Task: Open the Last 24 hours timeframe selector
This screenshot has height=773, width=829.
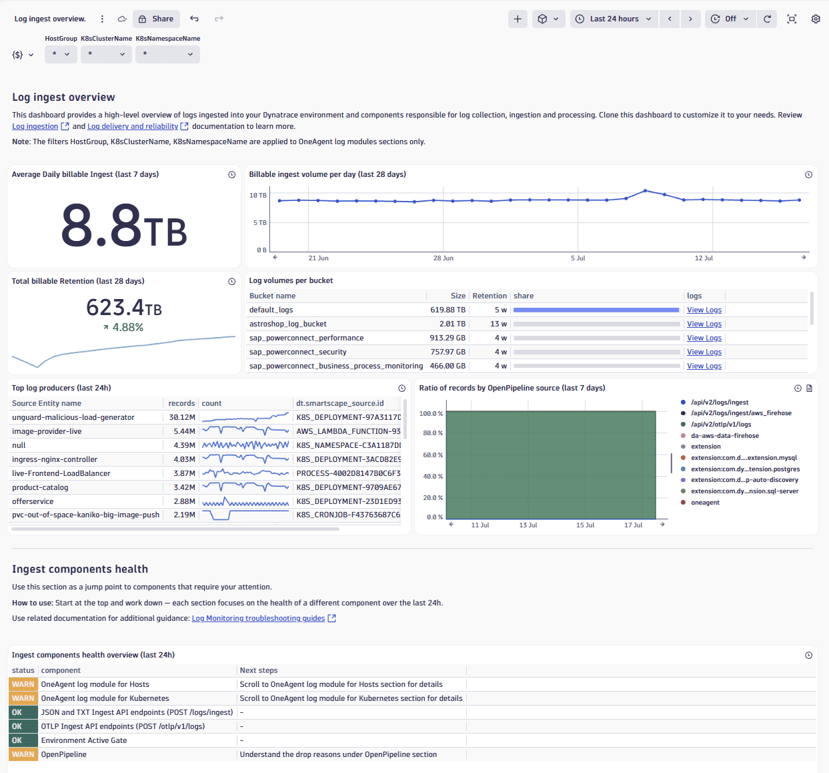Action: (614, 19)
